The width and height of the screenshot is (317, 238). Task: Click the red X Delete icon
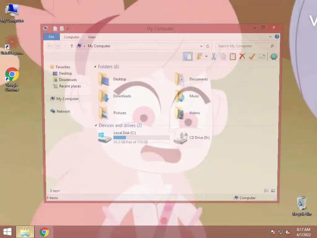tap(242, 56)
